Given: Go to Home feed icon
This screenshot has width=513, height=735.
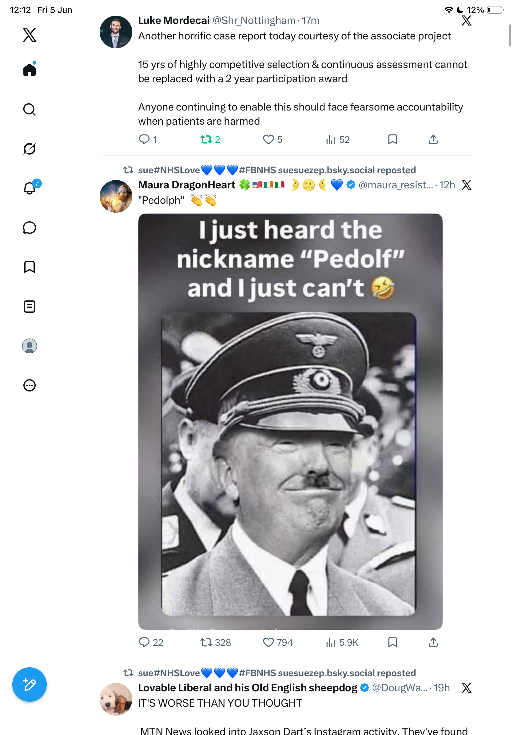Looking at the screenshot, I should [x=30, y=70].
